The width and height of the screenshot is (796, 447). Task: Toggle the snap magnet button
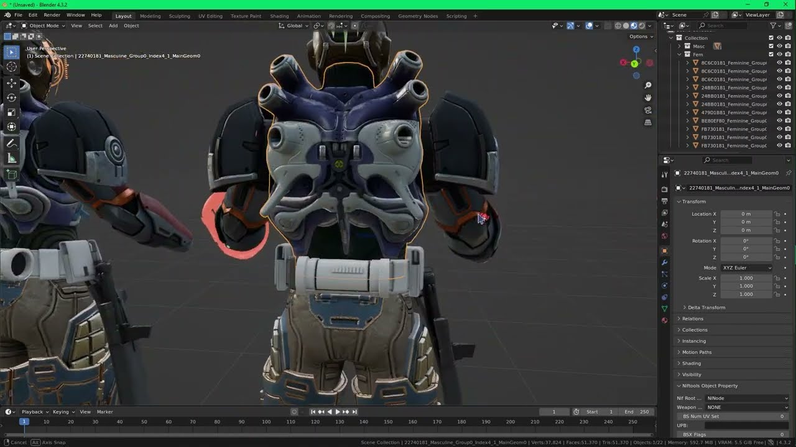(x=331, y=25)
